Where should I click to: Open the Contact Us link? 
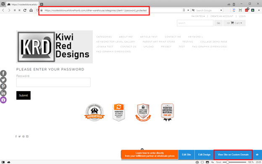pos(128,47)
